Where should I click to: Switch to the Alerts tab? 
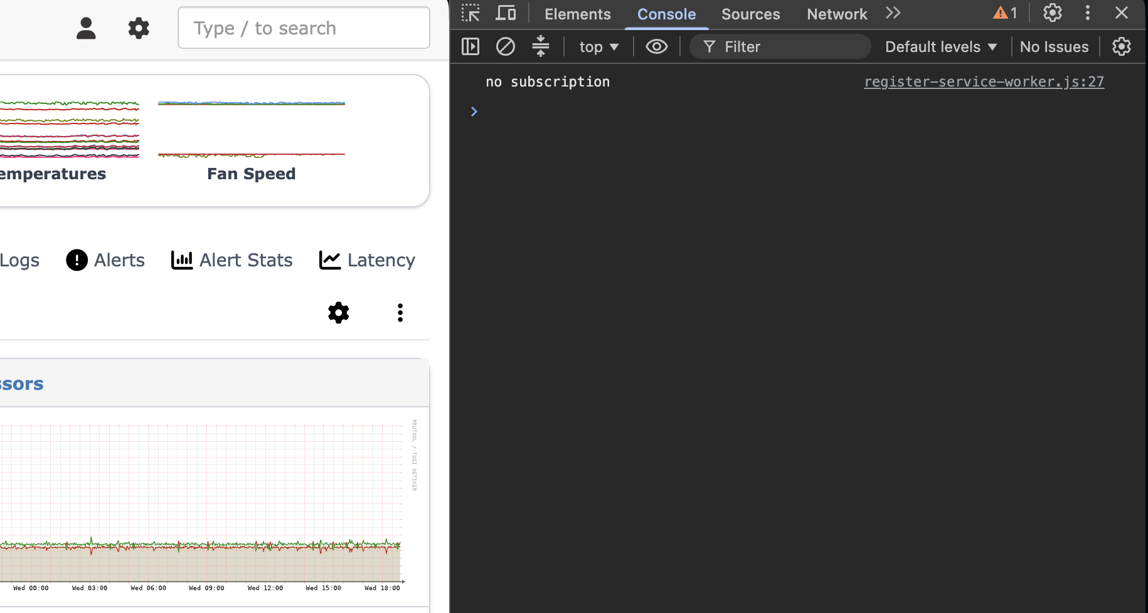click(105, 260)
